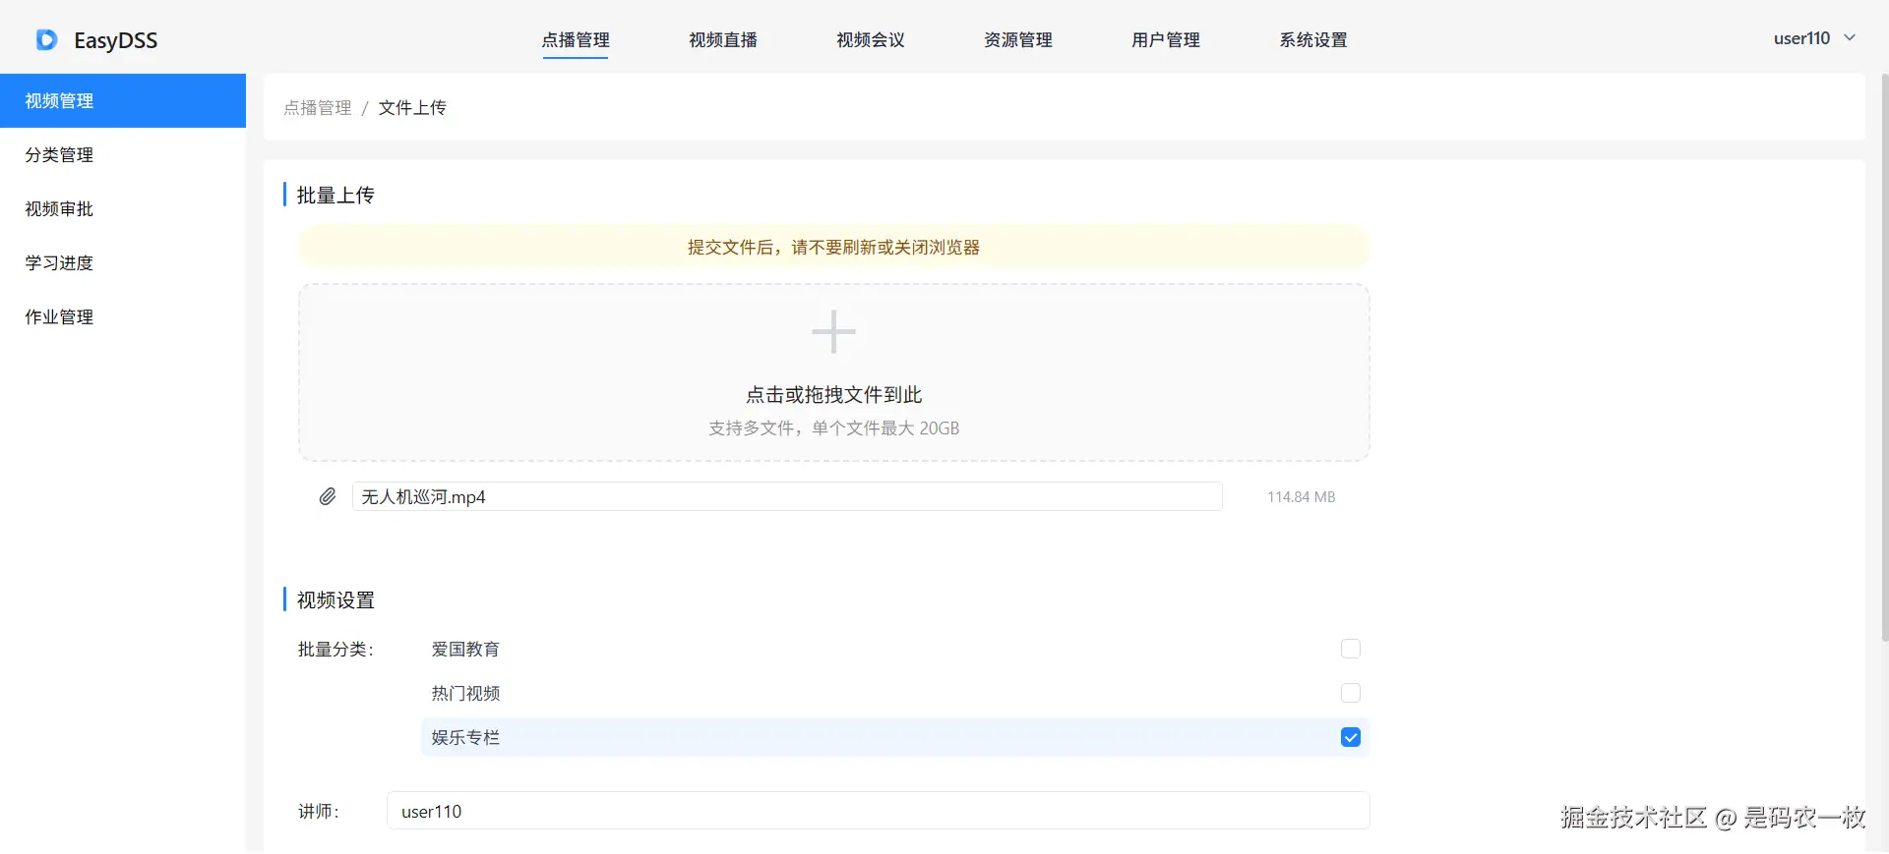Click the 点播管理 breadcrumb link
The height and width of the screenshot is (854, 1889).
coord(317,108)
